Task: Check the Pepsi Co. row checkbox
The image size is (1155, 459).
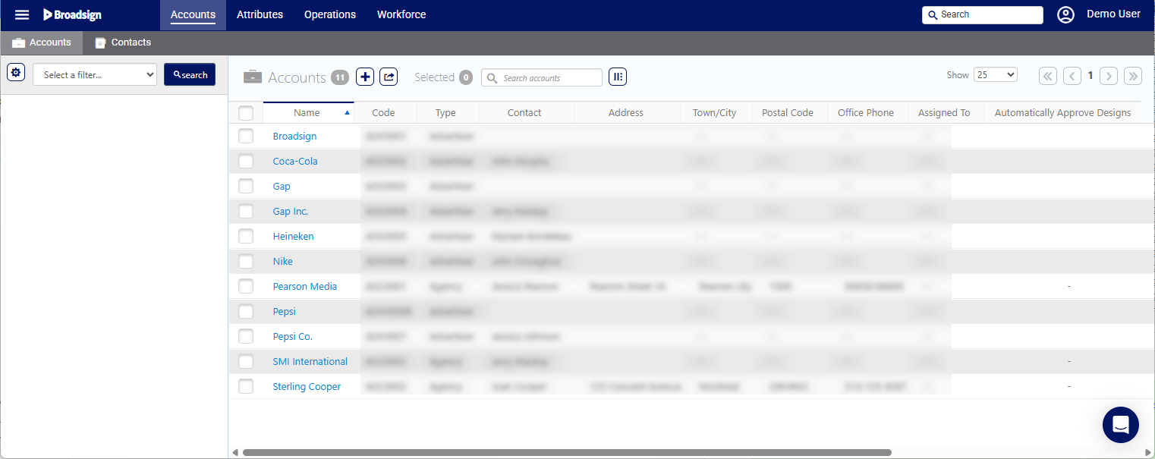Action: [246, 337]
